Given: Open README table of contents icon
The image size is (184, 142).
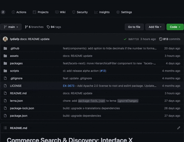Looking at the screenshot, I should [x=5, y=128].
